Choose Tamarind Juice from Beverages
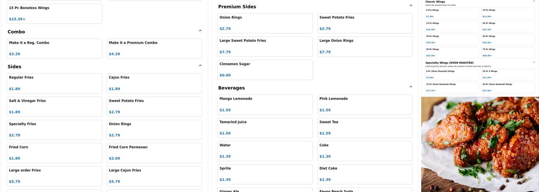The width and height of the screenshot is (539, 192). click(x=265, y=128)
